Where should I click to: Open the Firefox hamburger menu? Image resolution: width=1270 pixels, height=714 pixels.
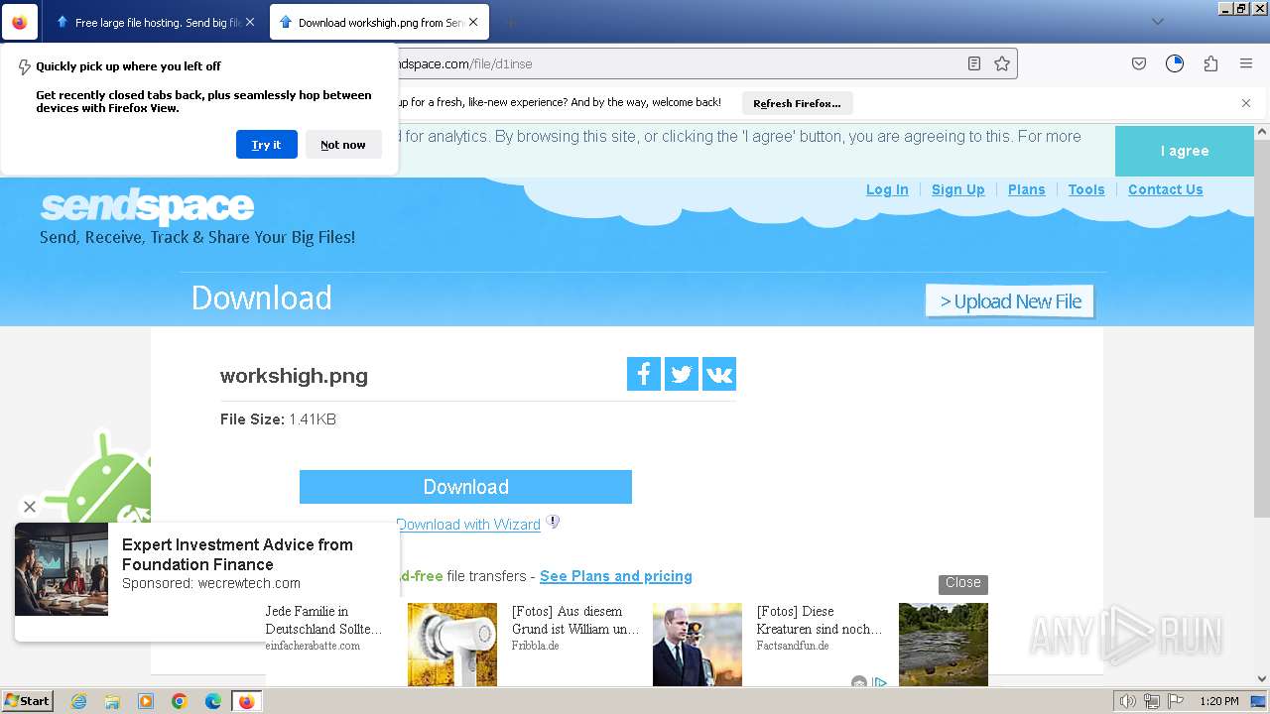coord(1246,63)
